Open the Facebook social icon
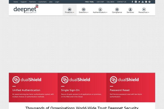This screenshot has width=164, height=109. tap(132, 2)
